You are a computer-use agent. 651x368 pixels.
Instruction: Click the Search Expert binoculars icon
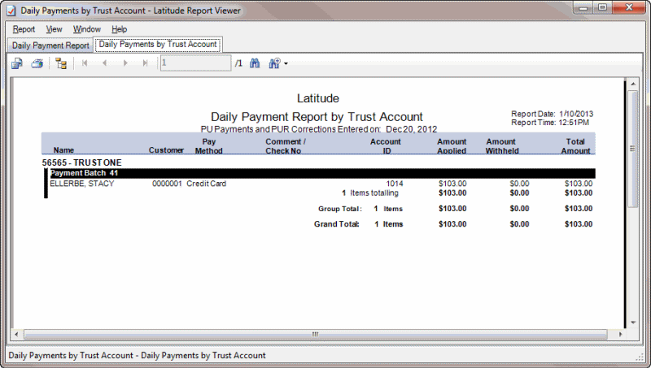(274, 63)
